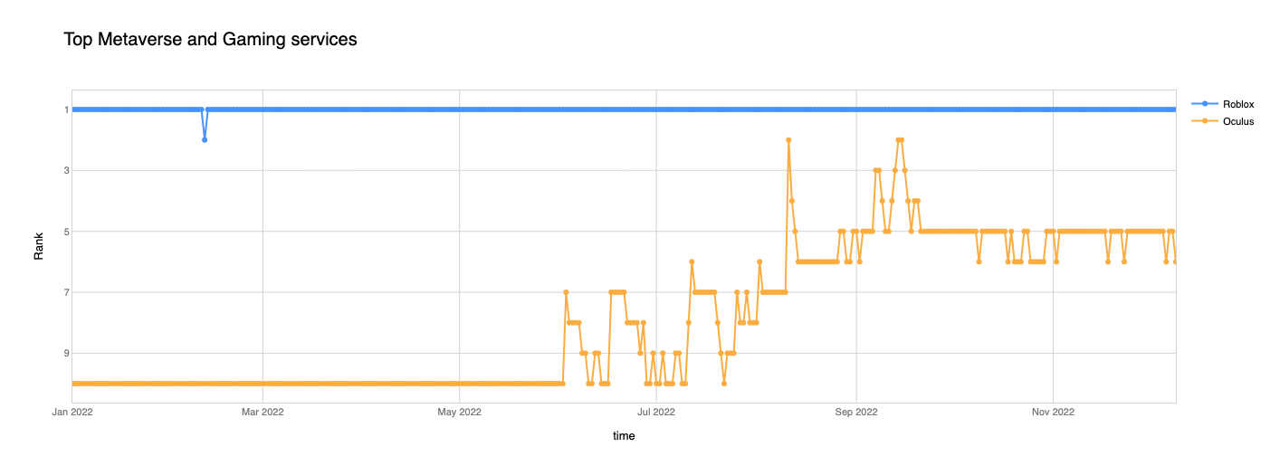The width and height of the screenshot is (1270, 475).
Task: Click the Mar 2022 axis label
Action: click(x=263, y=413)
